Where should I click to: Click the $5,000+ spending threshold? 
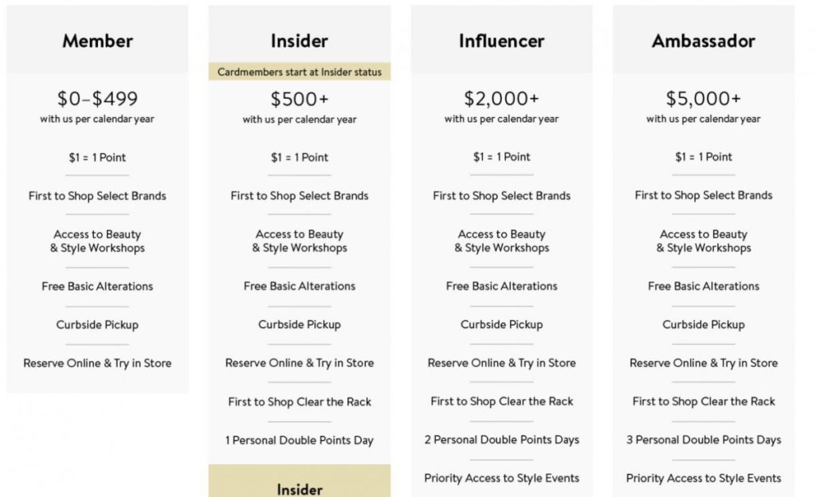(x=703, y=98)
